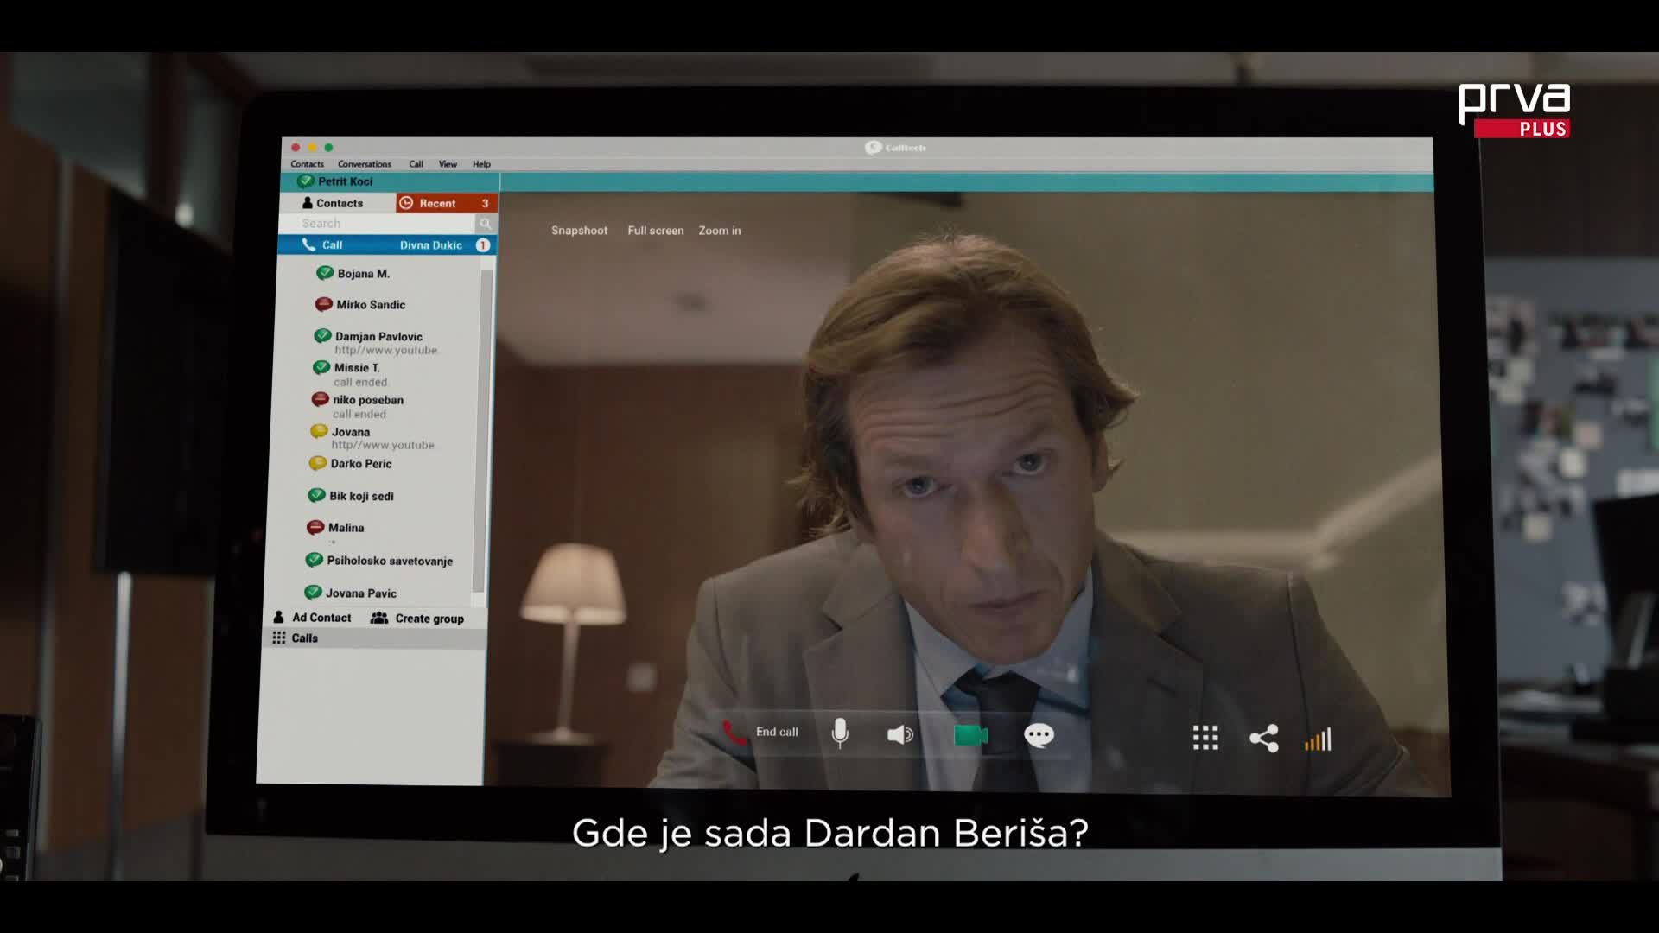Click the green status icon beside Missie T.

click(x=321, y=367)
